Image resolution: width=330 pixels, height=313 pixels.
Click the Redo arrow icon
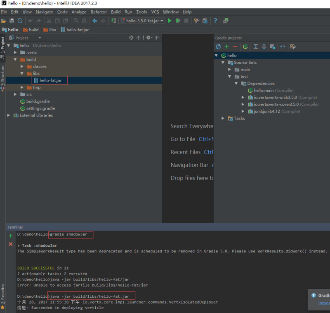[38, 21]
